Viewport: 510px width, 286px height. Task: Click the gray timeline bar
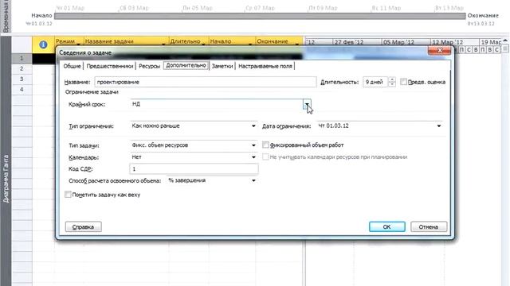click(260, 16)
